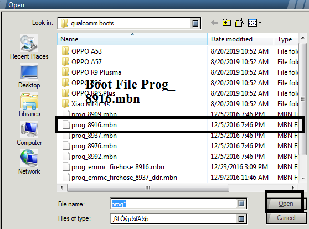Go up one folder level

click(x=226, y=23)
